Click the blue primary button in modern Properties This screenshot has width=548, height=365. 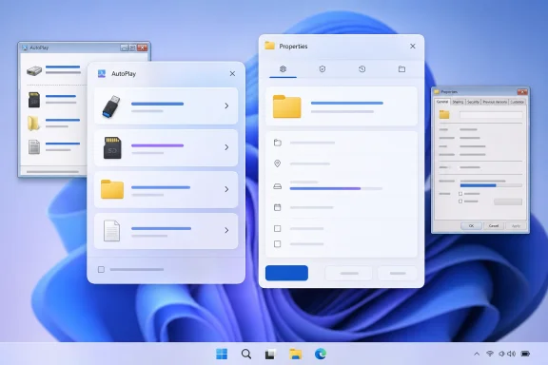coord(286,273)
